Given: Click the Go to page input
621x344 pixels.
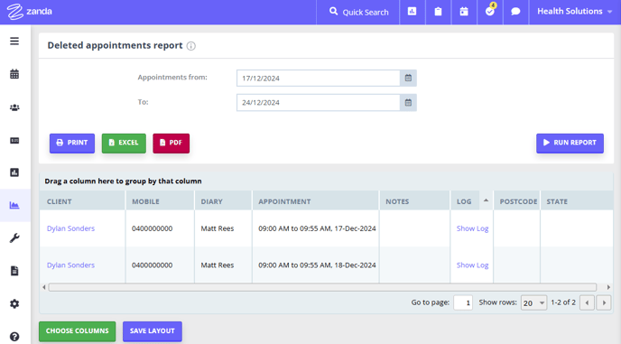Looking at the screenshot, I should click(463, 302).
